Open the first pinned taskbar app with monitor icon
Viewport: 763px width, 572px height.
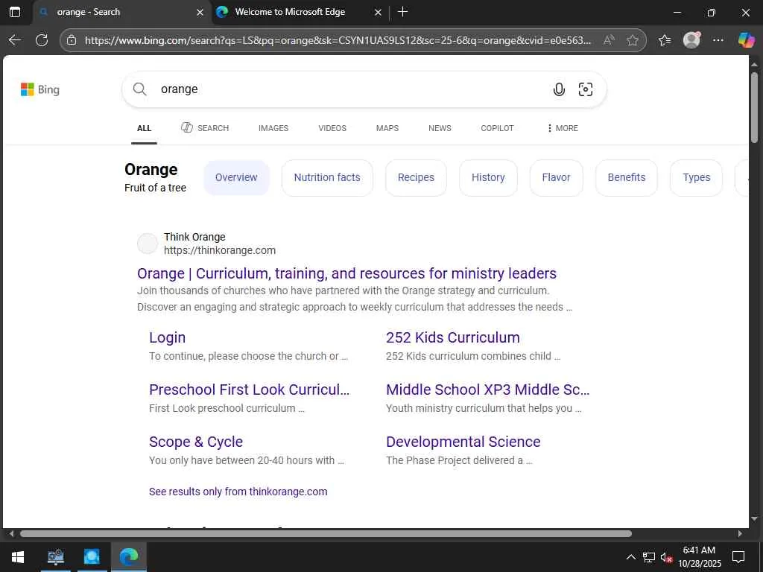[x=56, y=557]
